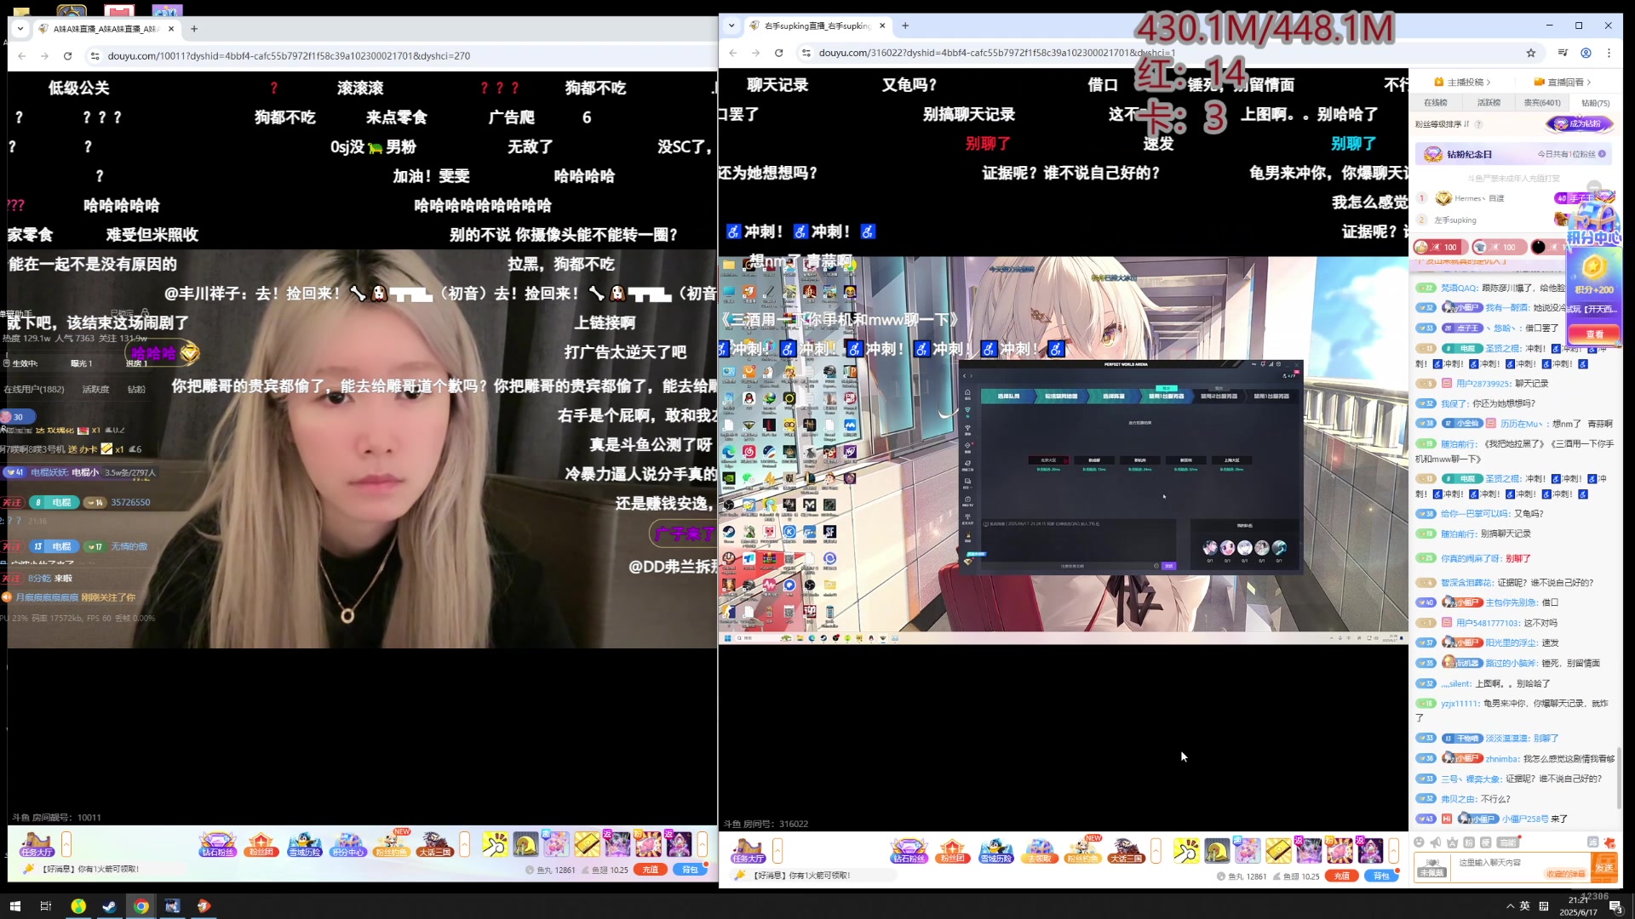Open emoji picker in chat input bar
1635x919 pixels.
click(1419, 842)
